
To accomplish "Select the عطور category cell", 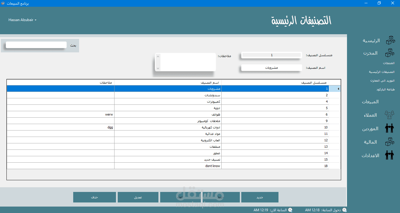I will tap(168, 153).
